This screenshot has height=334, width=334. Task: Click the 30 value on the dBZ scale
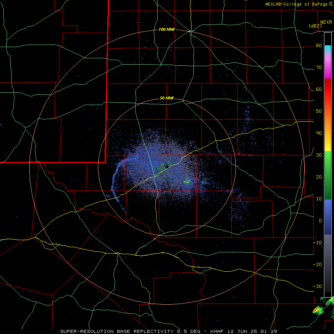(319, 155)
